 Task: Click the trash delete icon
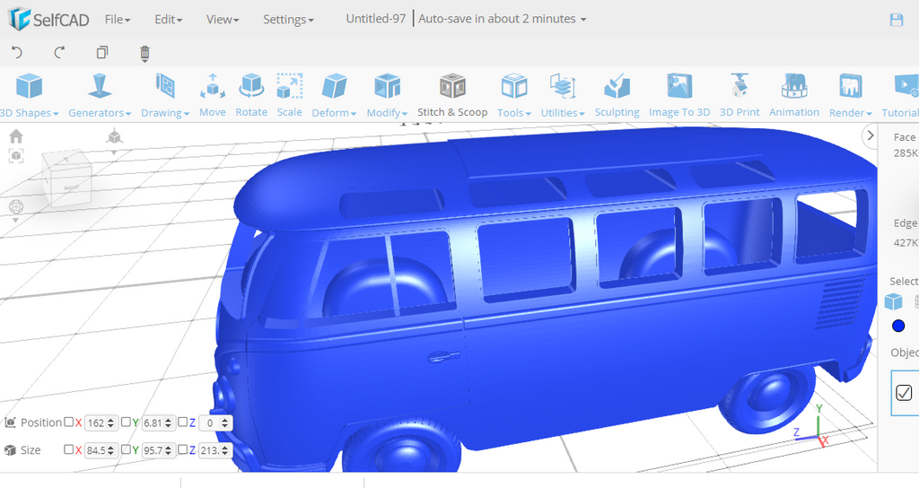145,53
